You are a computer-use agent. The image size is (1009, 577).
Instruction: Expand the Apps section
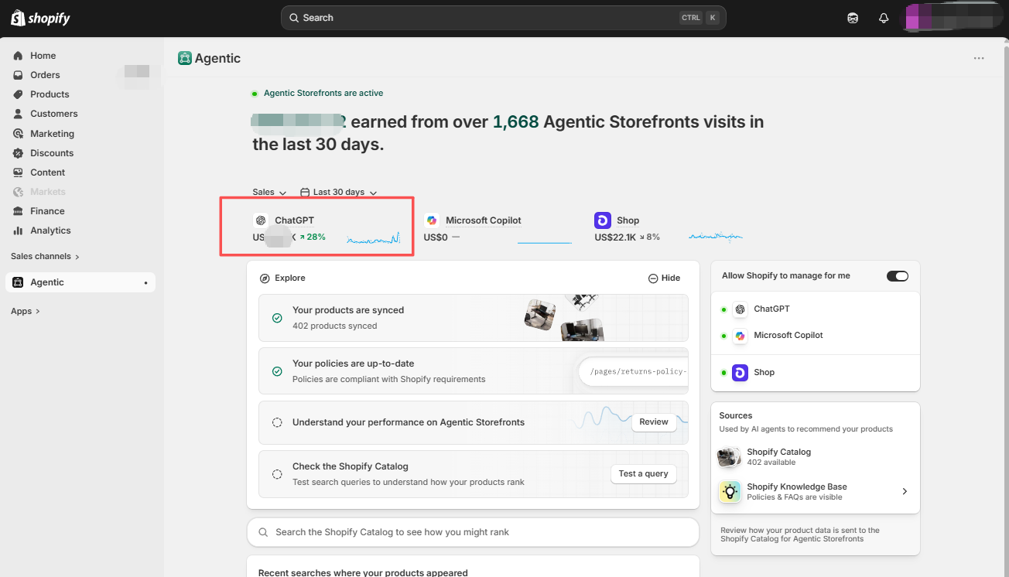coord(26,311)
